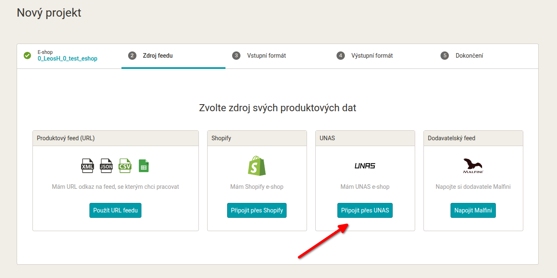Jump to the Dokončení step

pos(469,56)
